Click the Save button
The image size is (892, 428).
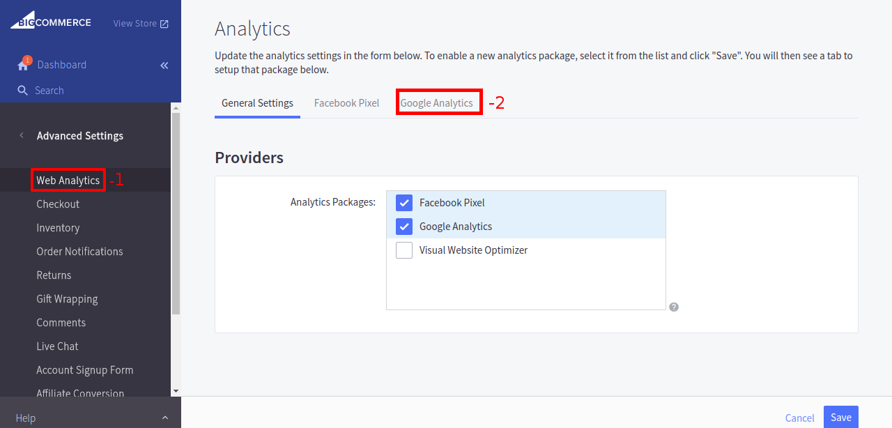(841, 417)
